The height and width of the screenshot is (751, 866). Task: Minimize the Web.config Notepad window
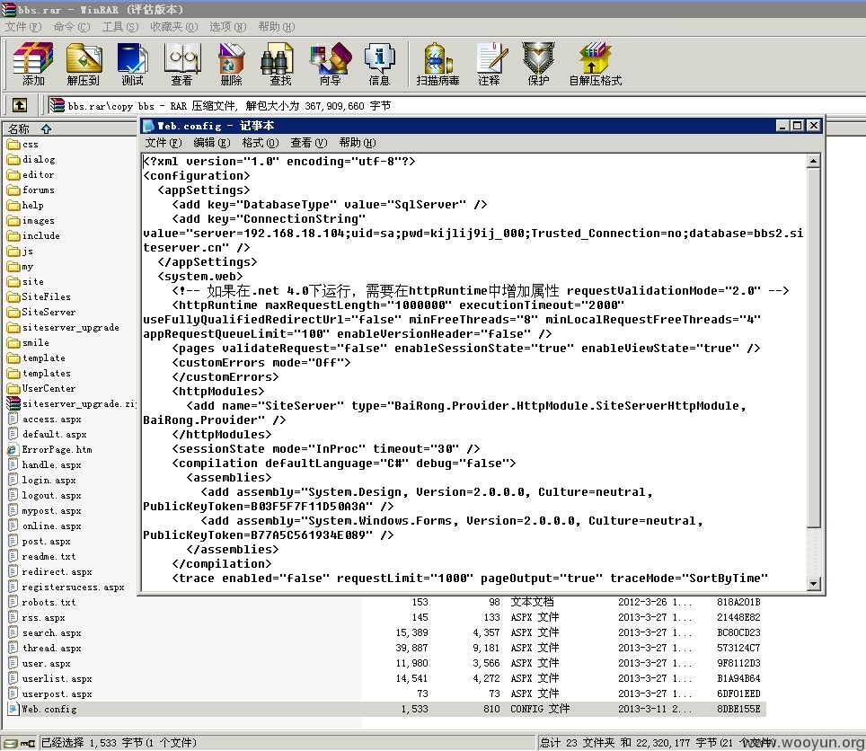(x=782, y=126)
